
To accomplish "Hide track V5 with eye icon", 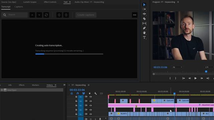I will click(91, 97).
